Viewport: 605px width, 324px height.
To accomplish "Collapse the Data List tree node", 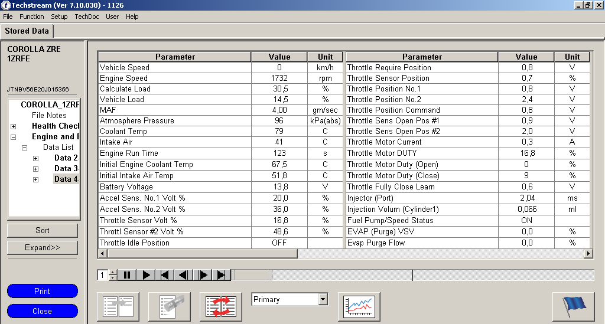I will click(25, 148).
